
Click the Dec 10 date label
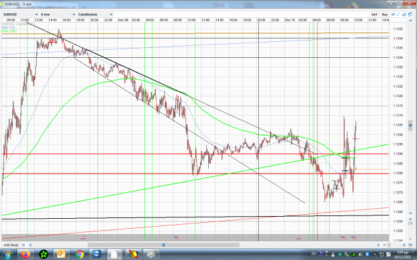click(290, 20)
